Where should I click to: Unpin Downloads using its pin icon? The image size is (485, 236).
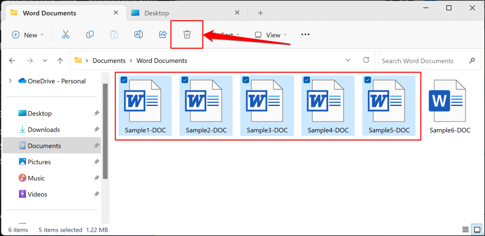(x=96, y=130)
